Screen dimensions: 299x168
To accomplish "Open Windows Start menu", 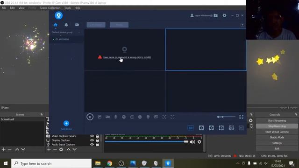I will [x=6, y=163].
